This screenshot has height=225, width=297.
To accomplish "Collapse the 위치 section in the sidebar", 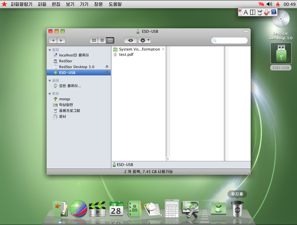I will [x=50, y=94].
